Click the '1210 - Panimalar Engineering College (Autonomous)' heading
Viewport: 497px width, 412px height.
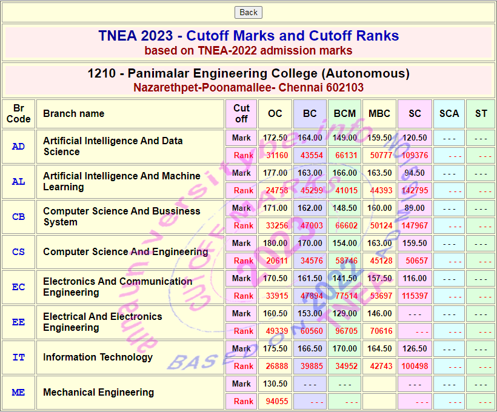pyautogui.click(x=248, y=73)
